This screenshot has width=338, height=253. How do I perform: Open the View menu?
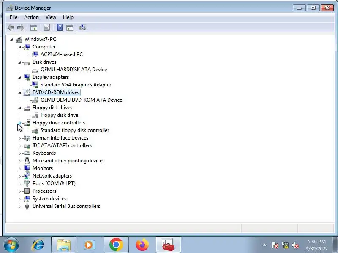click(x=51, y=17)
